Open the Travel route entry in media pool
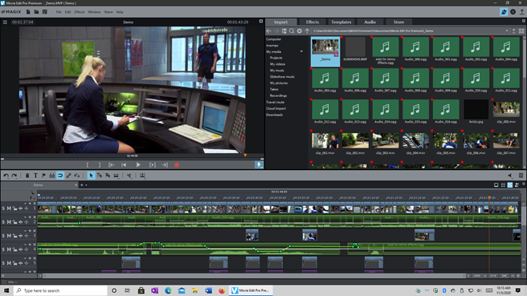527x296 pixels. (276, 102)
